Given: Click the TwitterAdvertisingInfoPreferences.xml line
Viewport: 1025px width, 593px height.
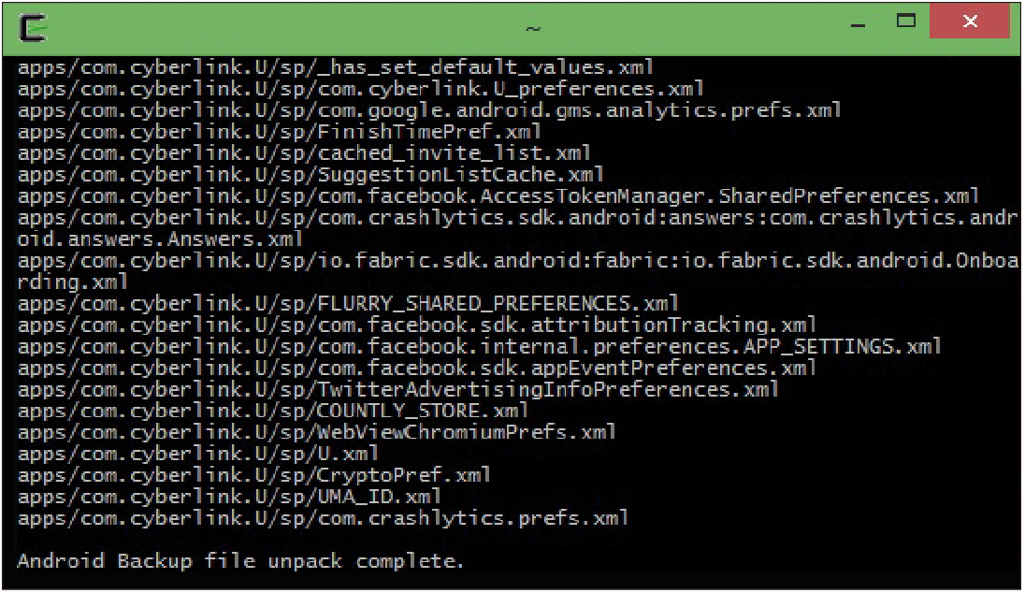Looking at the screenshot, I should (398, 390).
